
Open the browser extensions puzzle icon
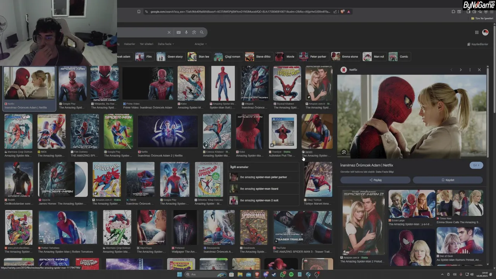tap(453, 12)
